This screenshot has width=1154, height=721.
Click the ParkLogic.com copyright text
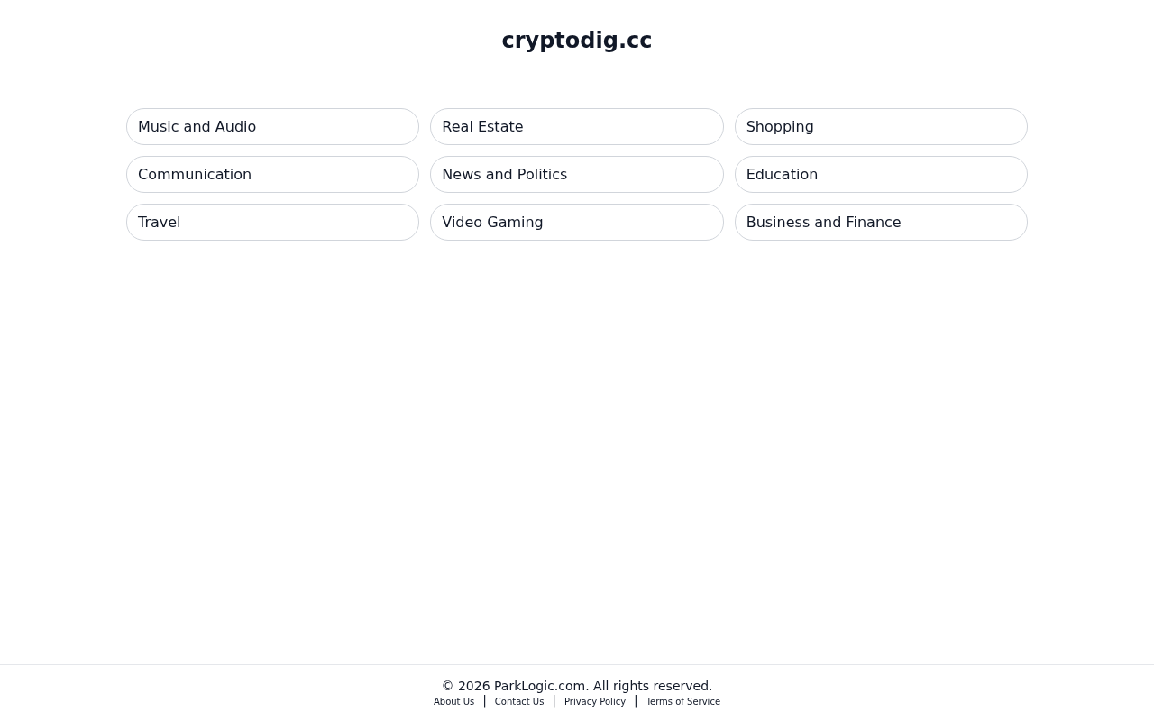[577, 686]
